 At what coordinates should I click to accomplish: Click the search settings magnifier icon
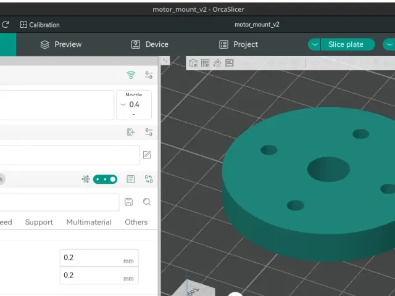coord(147,202)
